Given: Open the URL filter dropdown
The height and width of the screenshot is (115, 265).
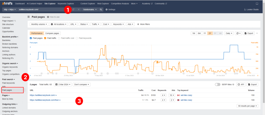Looking at the screenshot, I should tap(73, 24).
